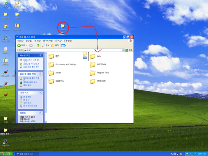Click the Up one level folder icon
The width and height of the screenshot is (208, 156).
[38, 45]
